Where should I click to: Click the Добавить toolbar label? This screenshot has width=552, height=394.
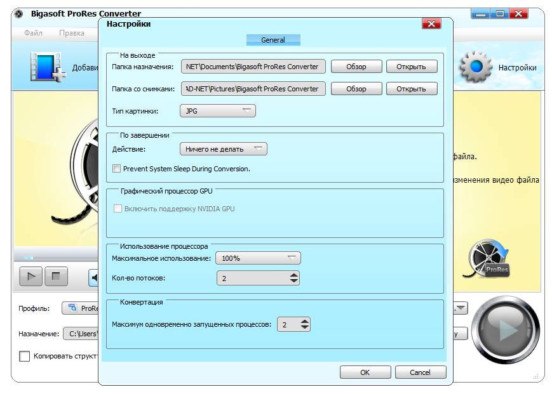coord(85,67)
